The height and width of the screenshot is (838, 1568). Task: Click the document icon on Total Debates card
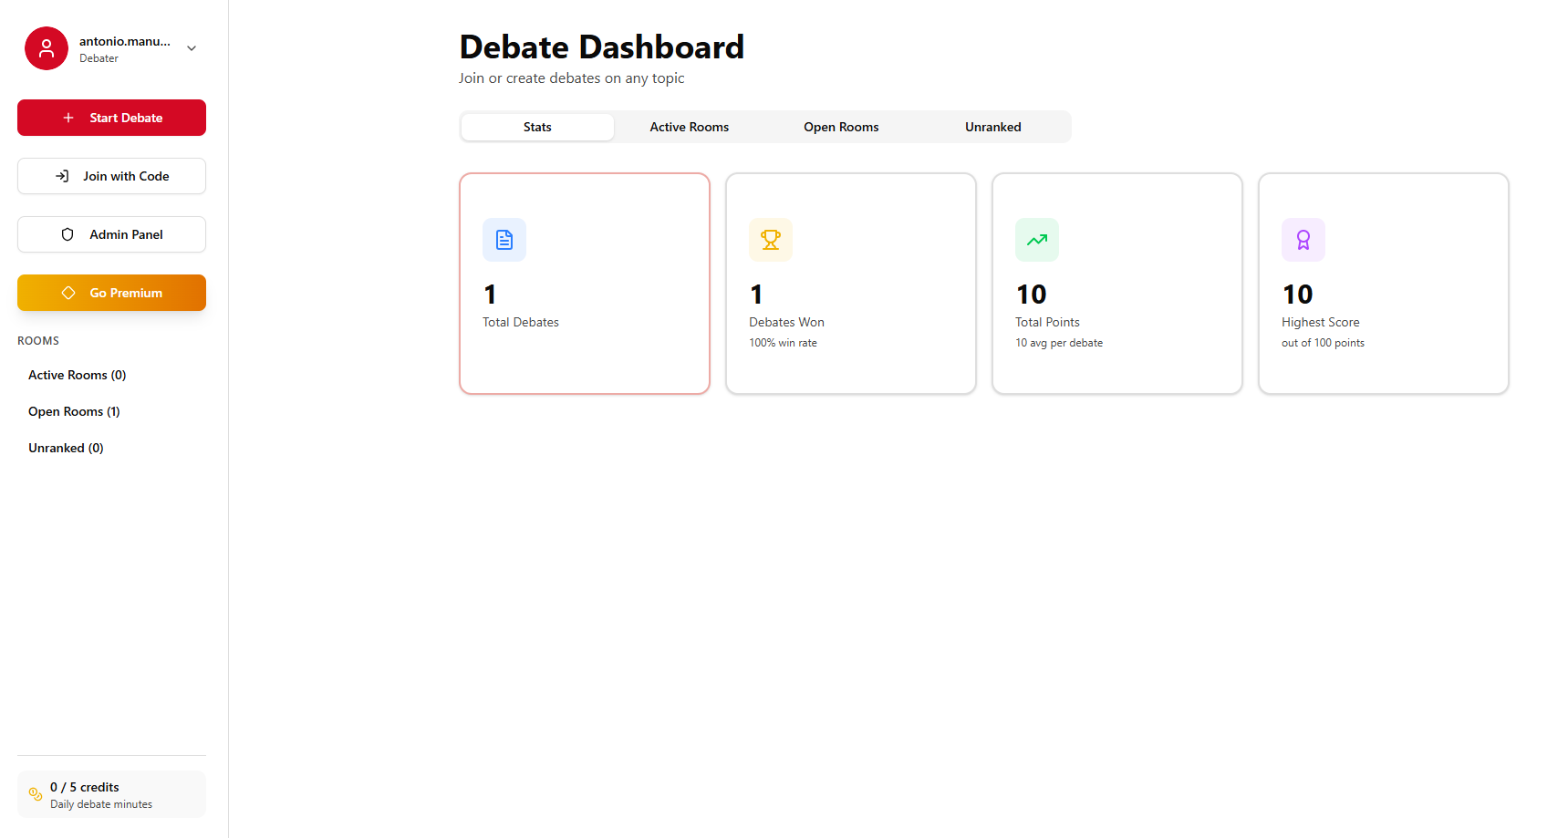(504, 239)
